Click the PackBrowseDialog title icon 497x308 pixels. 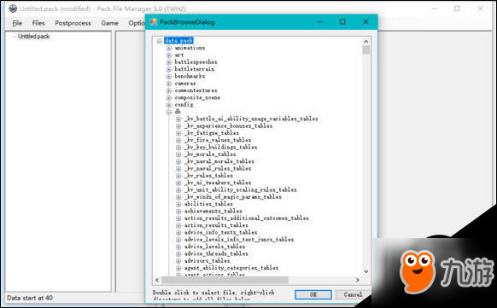click(x=154, y=22)
